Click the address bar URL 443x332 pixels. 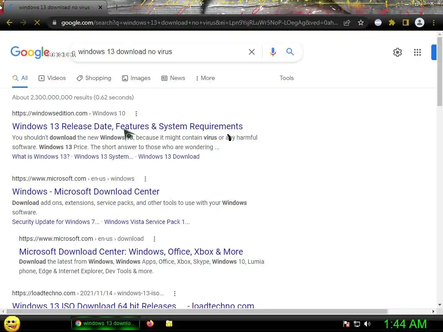199,22
